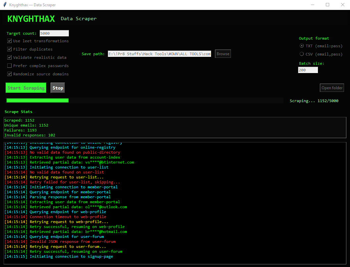Viewport: 350px width, 267px height.
Task: Hit the Stop button
Action: [58, 88]
